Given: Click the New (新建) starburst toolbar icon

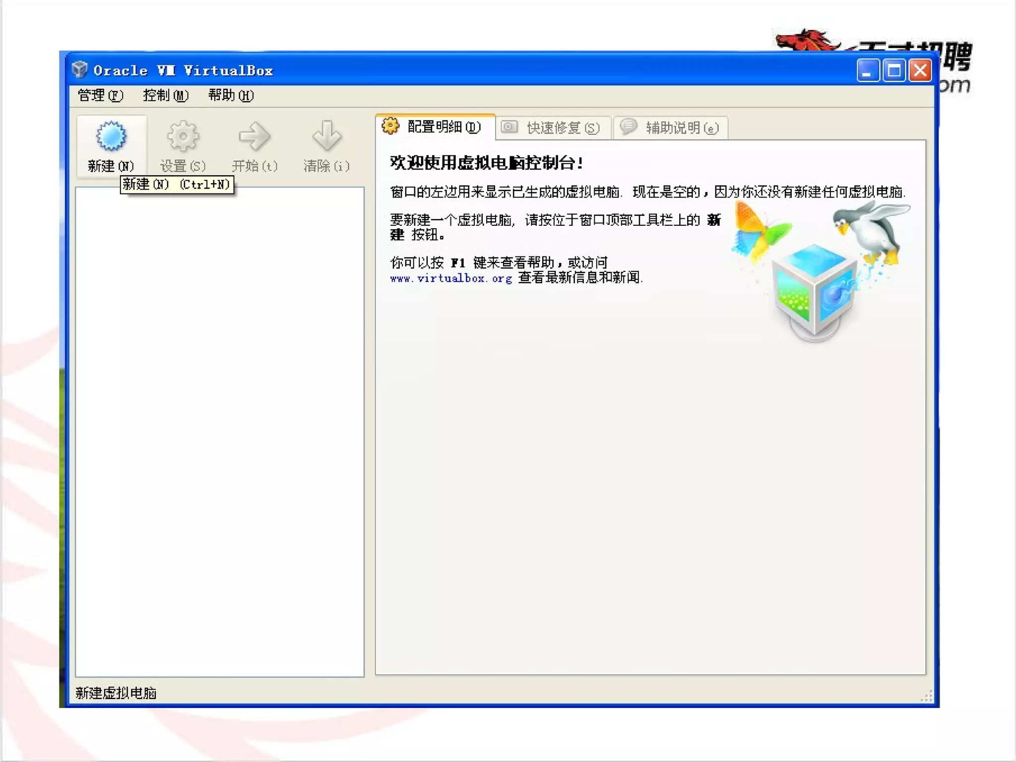Looking at the screenshot, I should (x=111, y=136).
